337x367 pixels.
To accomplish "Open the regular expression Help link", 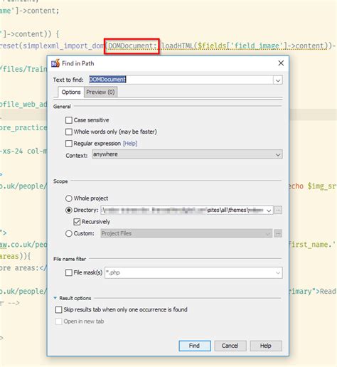I will (130, 144).
